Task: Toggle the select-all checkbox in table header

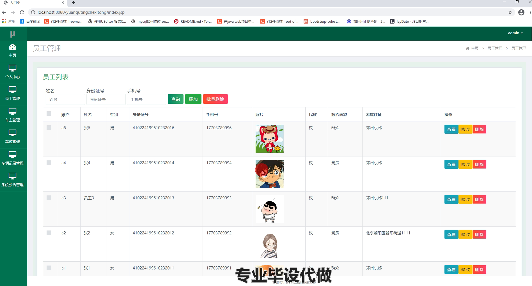Action: pyautogui.click(x=49, y=114)
